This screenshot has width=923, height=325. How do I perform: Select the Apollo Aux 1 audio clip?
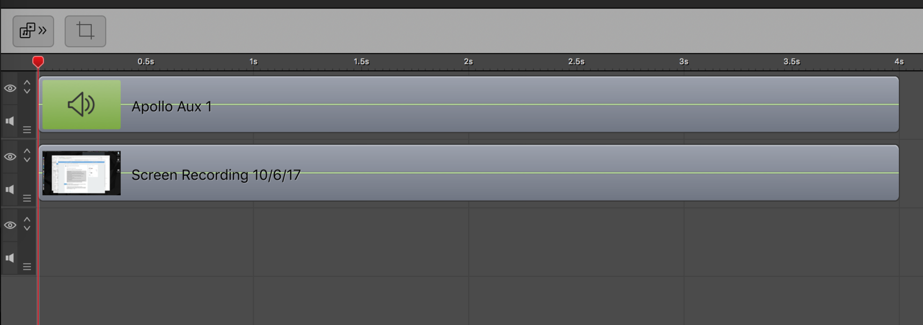point(469,105)
